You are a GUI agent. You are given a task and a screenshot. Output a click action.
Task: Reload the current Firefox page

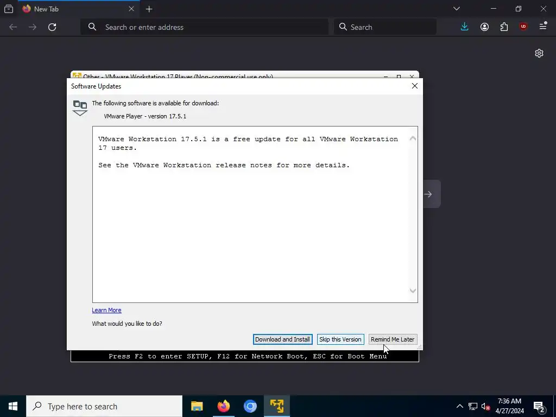[52, 27]
